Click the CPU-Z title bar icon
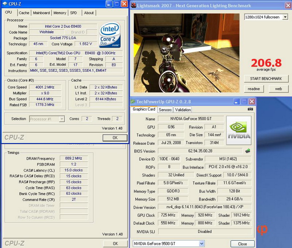This screenshot has width=292, height=248. [5, 4]
